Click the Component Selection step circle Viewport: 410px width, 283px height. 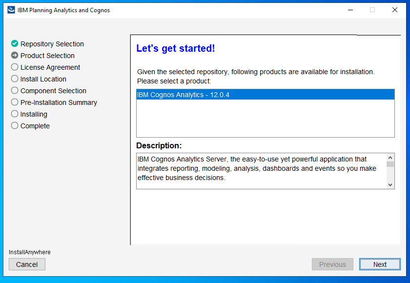pos(15,90)
